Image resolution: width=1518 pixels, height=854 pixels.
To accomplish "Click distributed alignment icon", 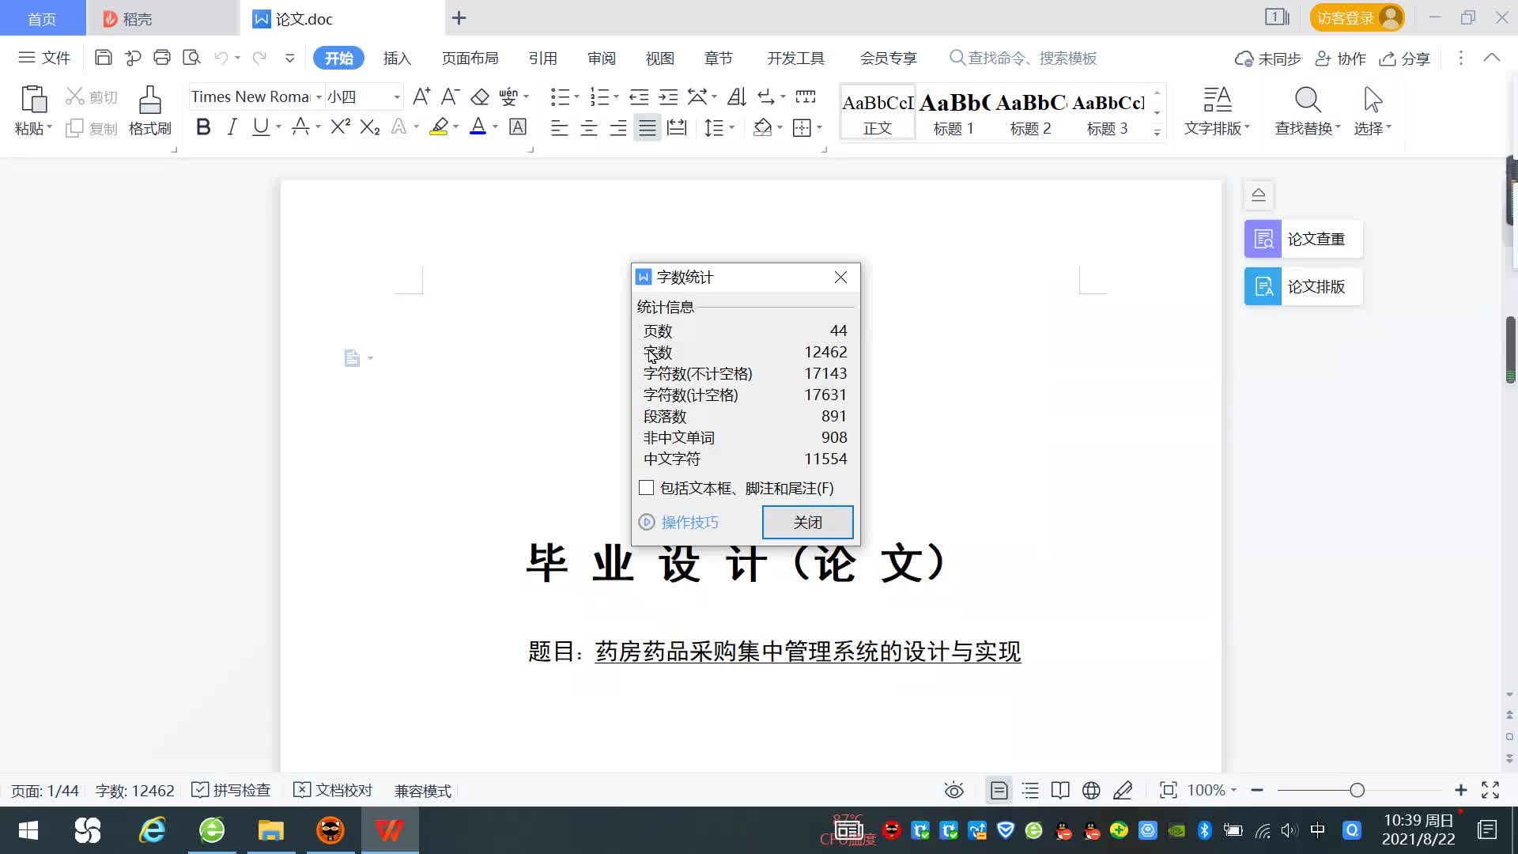I will click(x=677, y=127).
